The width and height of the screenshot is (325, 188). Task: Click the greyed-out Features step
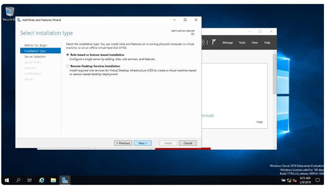tap(30, 68)
